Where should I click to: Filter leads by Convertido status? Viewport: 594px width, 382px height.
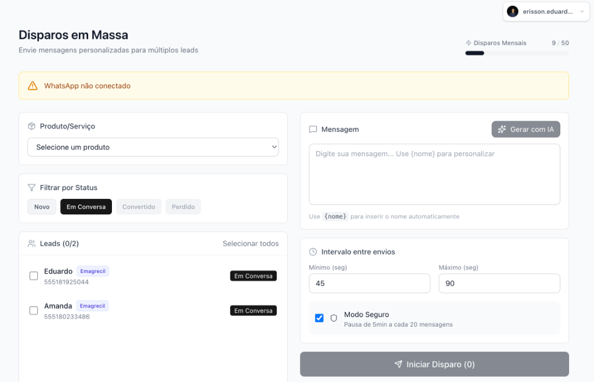139,207
